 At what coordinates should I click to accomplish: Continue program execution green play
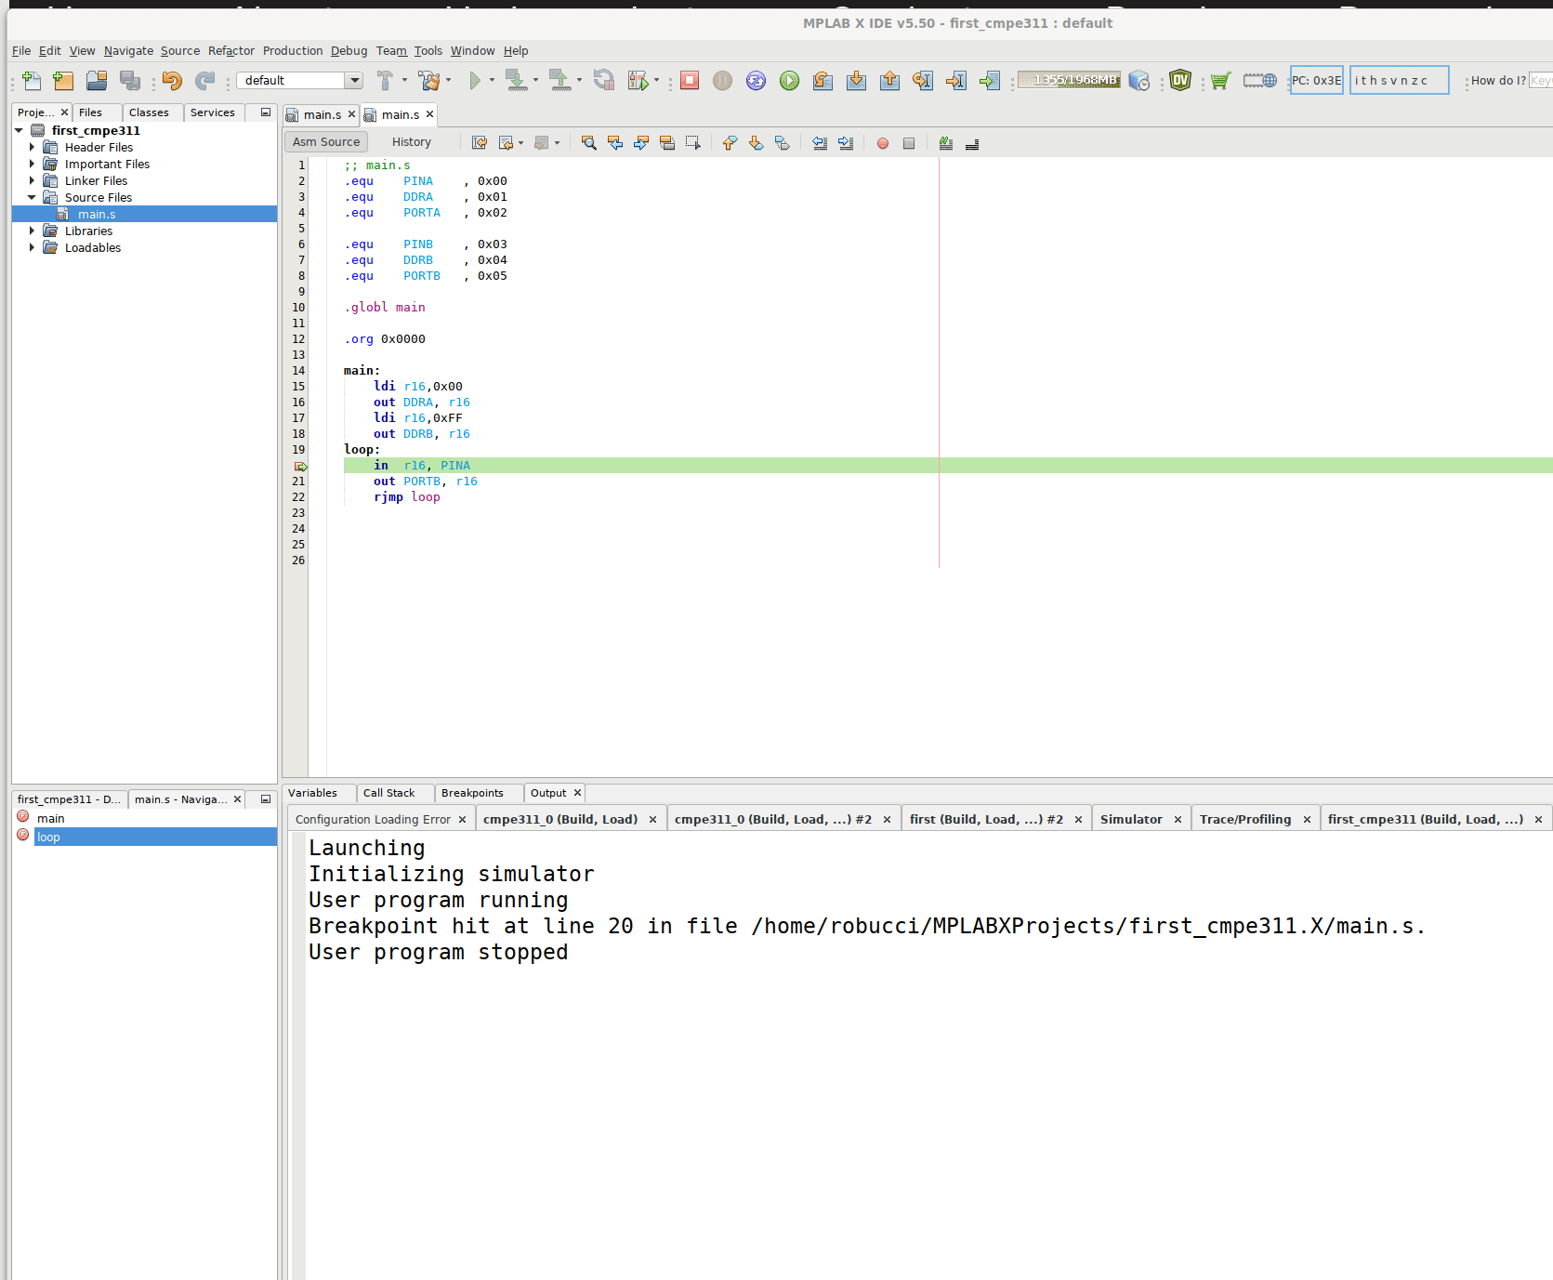[789, 81]
